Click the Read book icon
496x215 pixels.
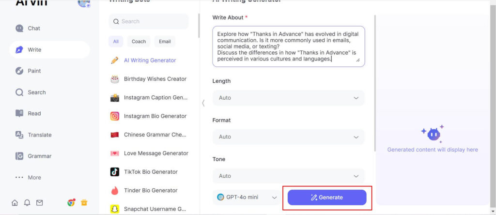(19, 113)
